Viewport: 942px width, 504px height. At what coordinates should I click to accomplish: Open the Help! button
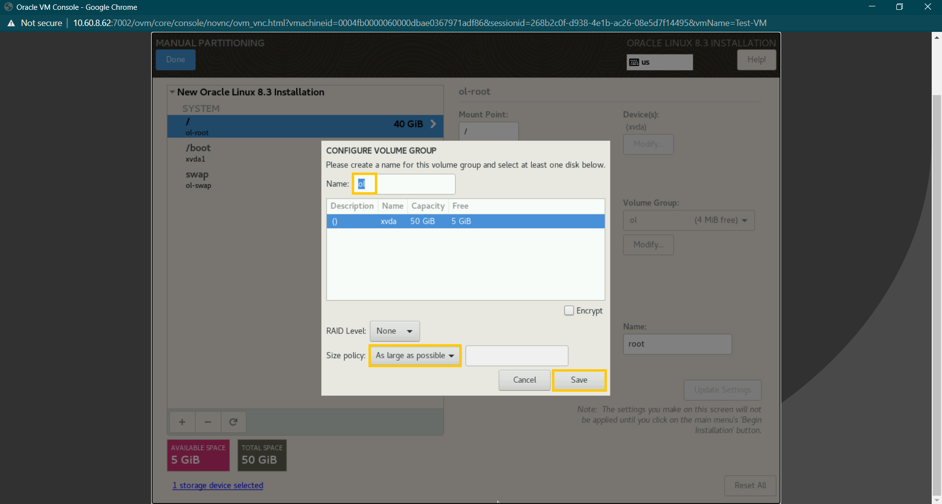tap(757, 60)
